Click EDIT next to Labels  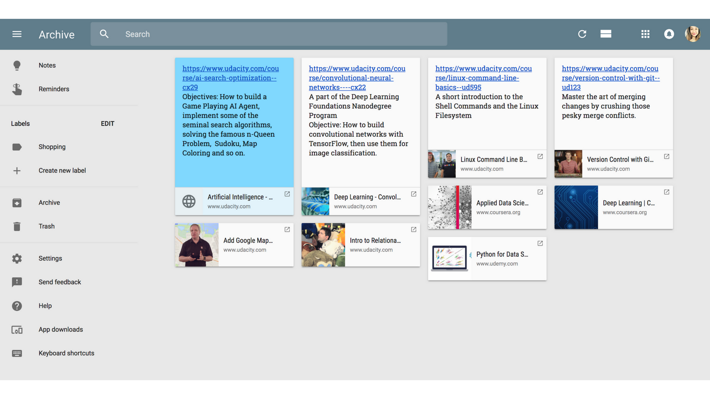click(x=108, y=124)
